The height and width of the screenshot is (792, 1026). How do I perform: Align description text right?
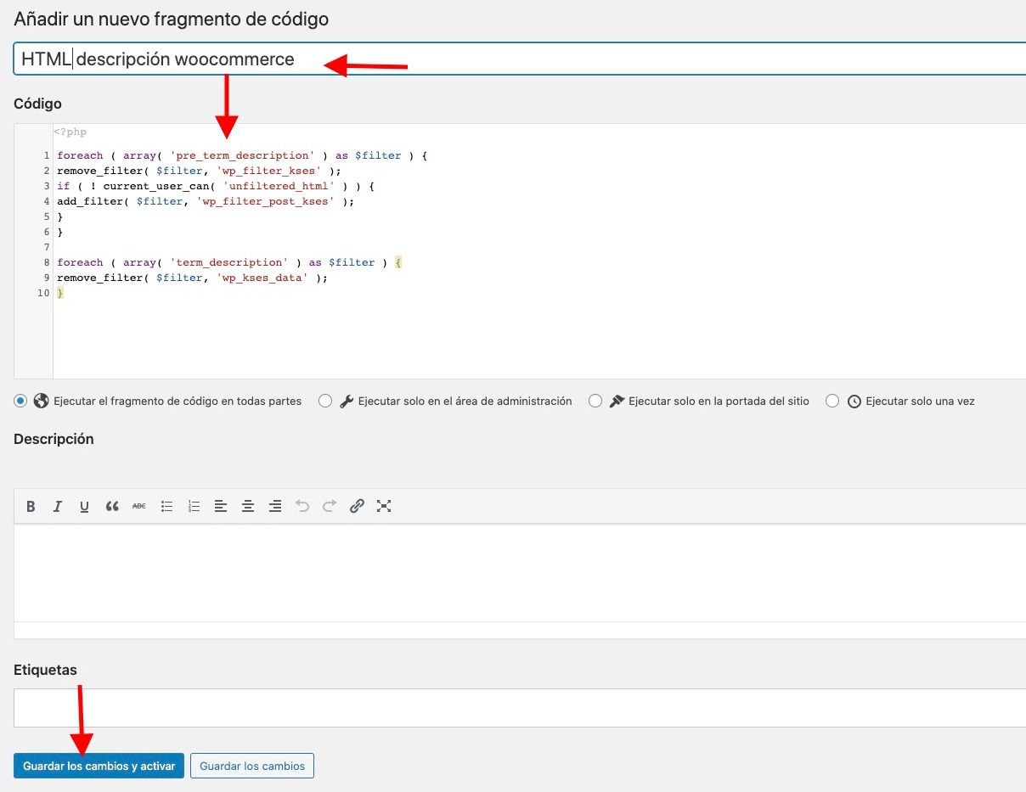point(275,506)
